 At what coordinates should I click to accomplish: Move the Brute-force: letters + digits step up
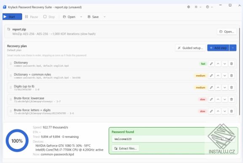[218, 111]
